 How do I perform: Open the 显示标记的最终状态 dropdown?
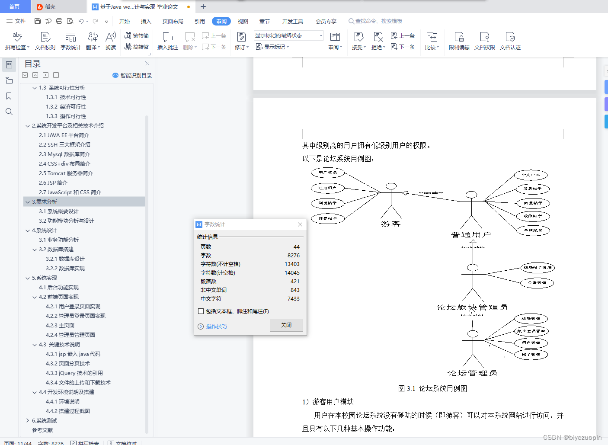pyautogui.click(x=322, y=35)
